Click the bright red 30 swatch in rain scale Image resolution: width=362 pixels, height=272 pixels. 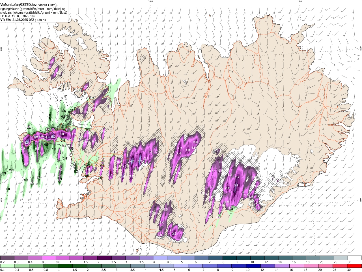[355, 266]
